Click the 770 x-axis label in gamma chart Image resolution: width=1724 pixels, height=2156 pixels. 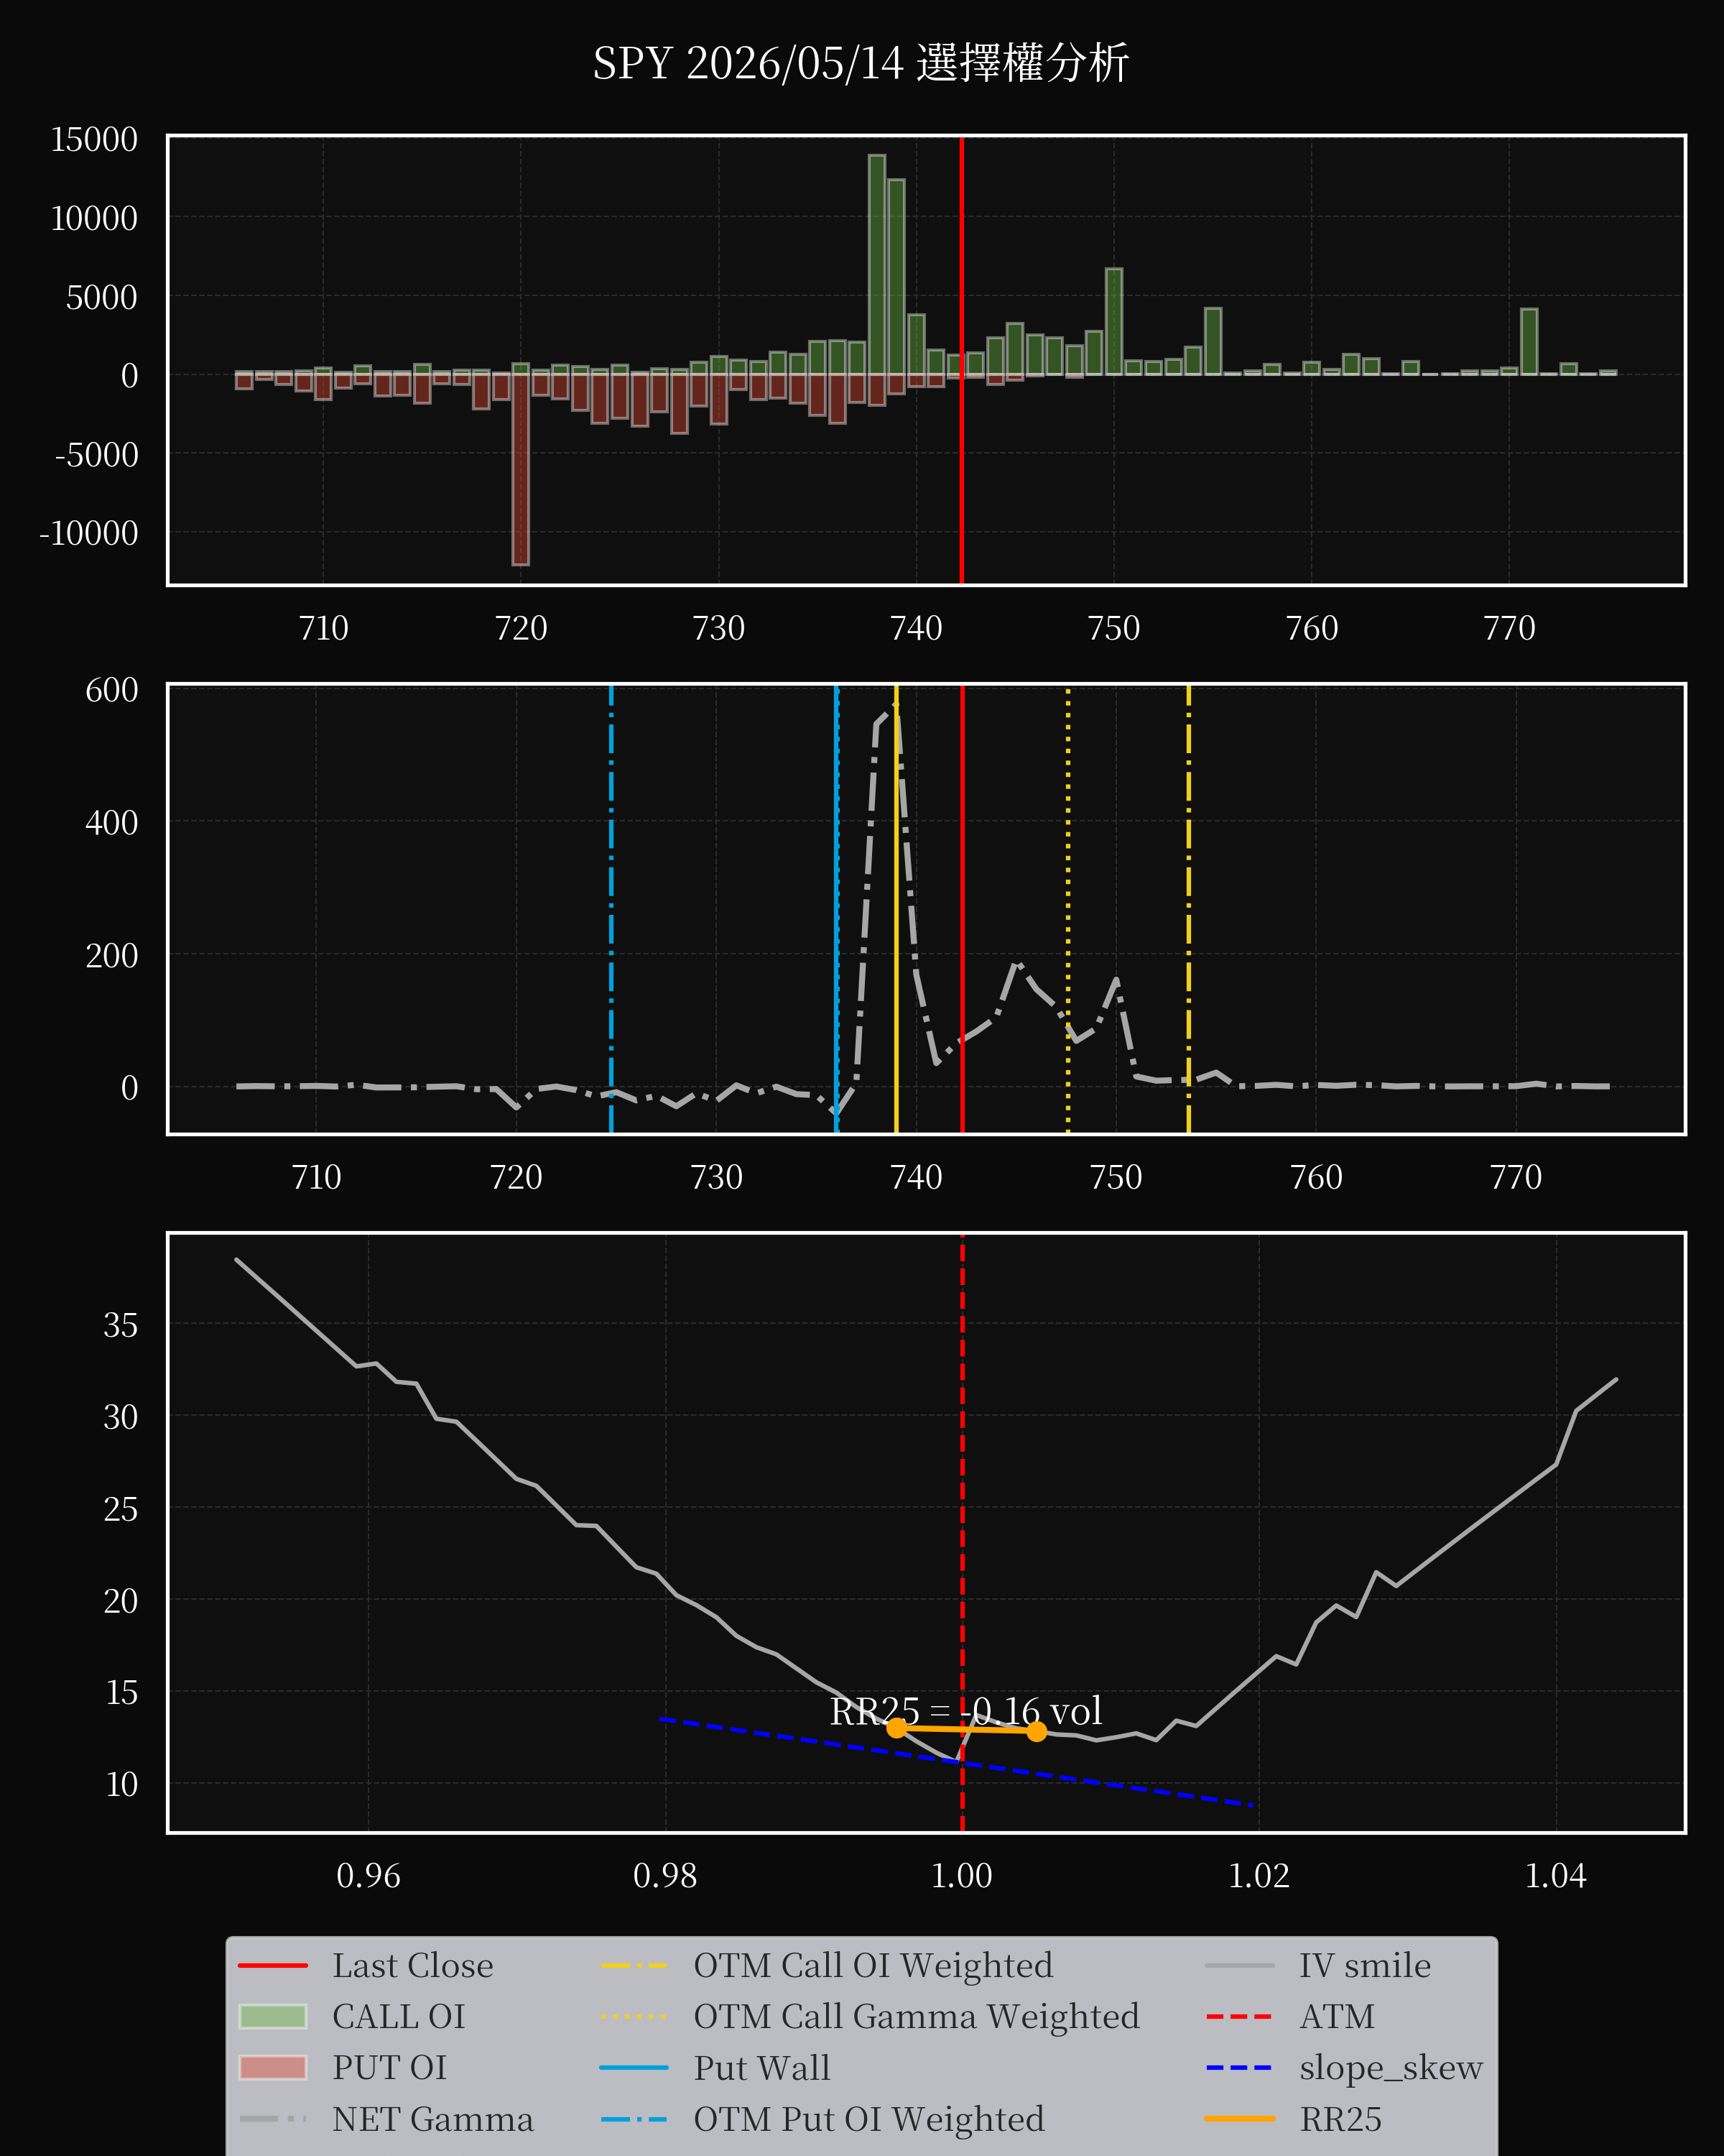pos(1515,1177)
